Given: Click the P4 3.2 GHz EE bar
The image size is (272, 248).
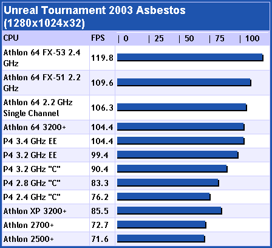Looking at the screenshot, I should 178,155.
